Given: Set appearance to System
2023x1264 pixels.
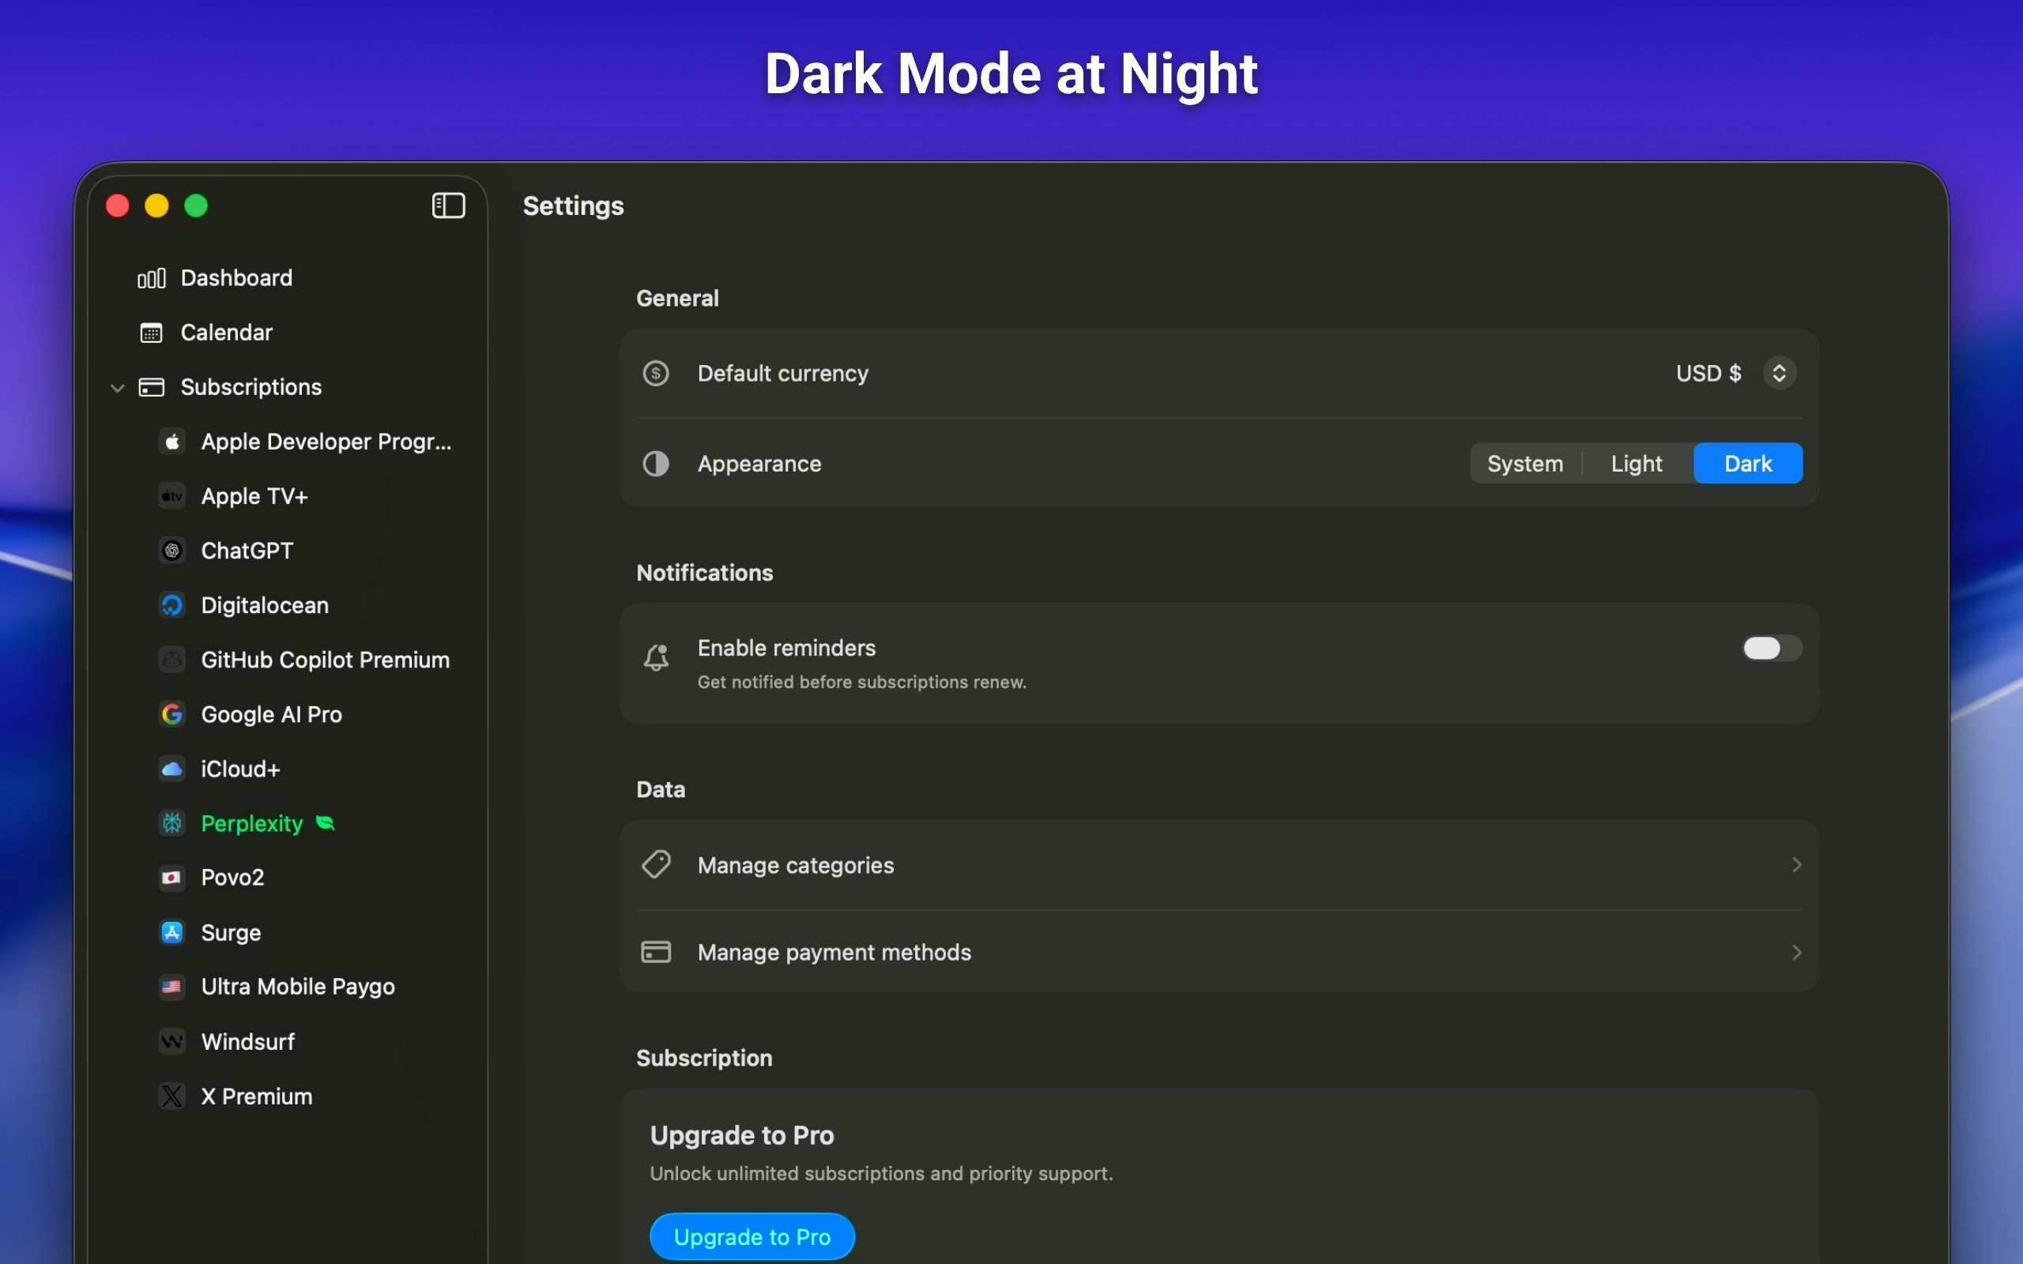Looking at the screenshot, I should [1525, 464].
